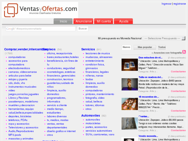Switch to the Mas popular tab
This screenshot has height=141, width=188.
[145, 47]
